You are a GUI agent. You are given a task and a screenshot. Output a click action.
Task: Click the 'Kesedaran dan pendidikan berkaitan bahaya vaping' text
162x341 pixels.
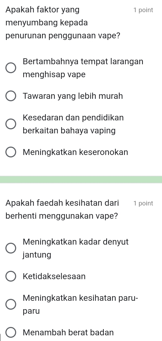pos(73,124)
